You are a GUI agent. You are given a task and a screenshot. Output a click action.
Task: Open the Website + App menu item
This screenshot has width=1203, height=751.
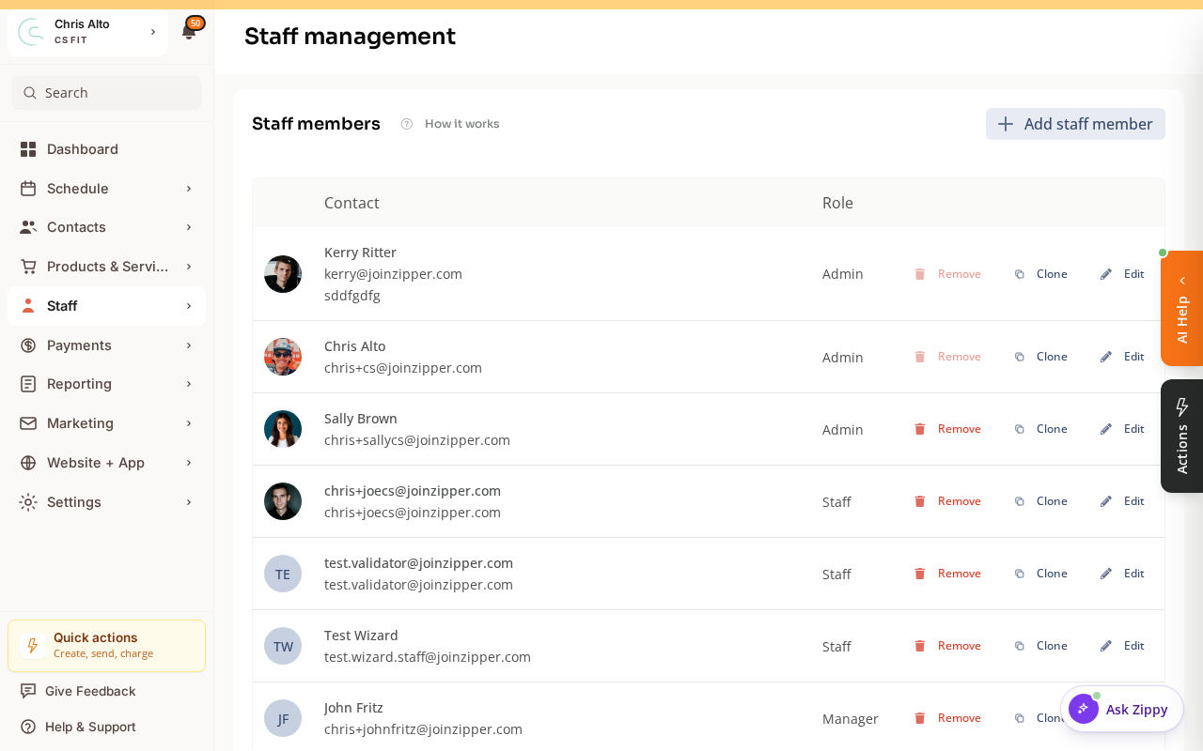tap(106, 463)
